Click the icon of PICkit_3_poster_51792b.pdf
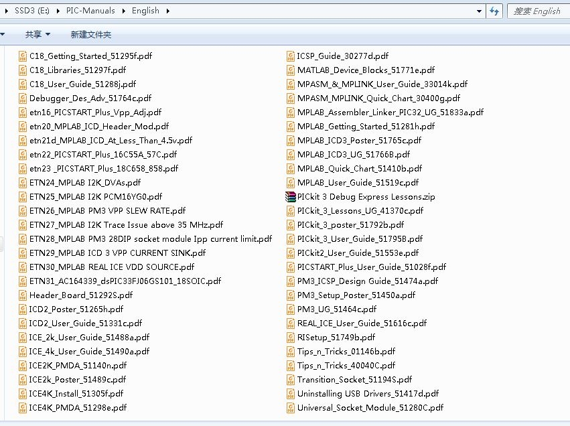Viewport: 570px width, 426px height. click(291, 225)
